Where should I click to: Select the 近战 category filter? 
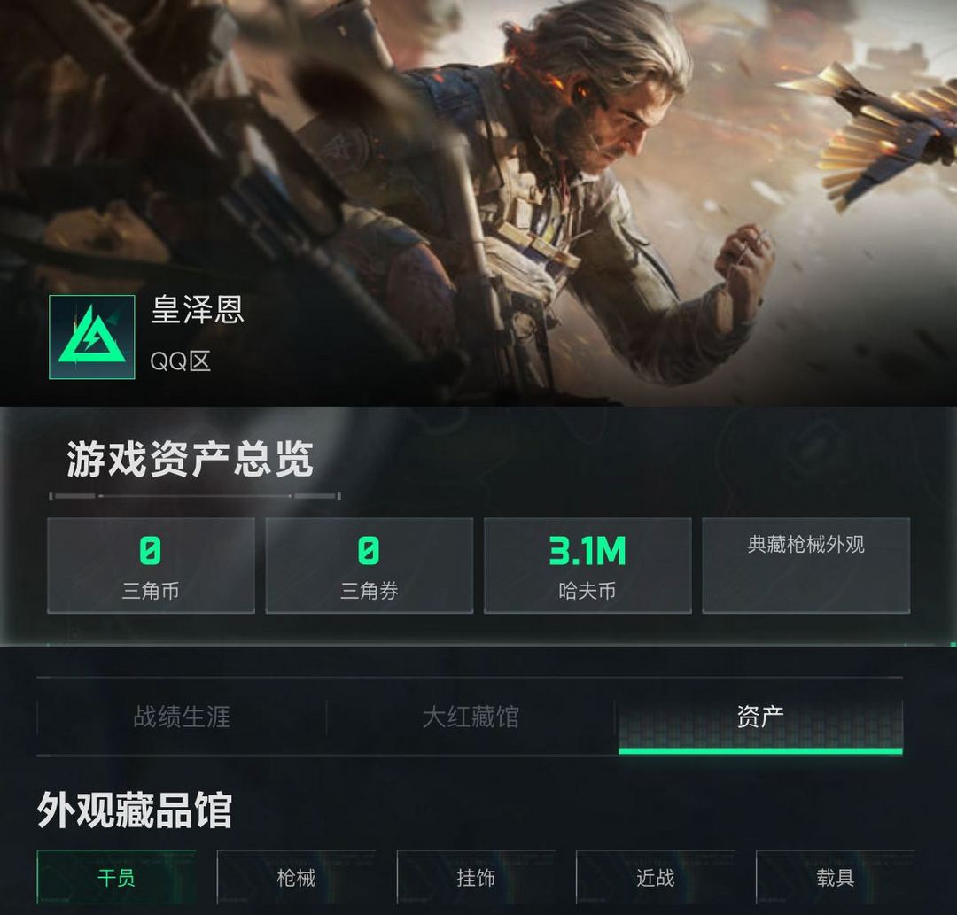click(656, 877)
